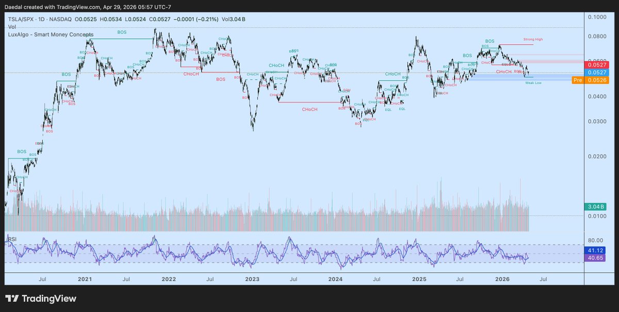Click the orange Pre 0.0526 label
The height and width of the screenshot is (312, 619).
click(x=591, y=80)
